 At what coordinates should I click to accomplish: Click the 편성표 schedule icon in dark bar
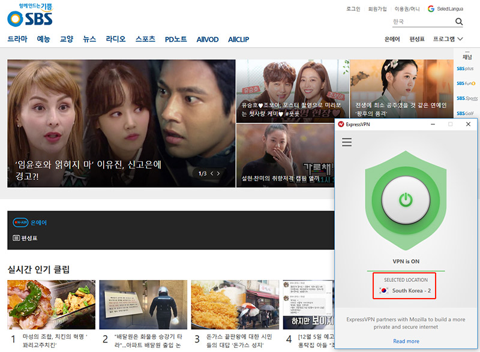point(16,237)
